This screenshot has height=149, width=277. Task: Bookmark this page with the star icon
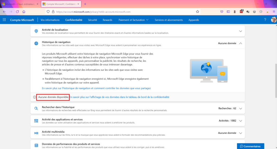point(197,12)
